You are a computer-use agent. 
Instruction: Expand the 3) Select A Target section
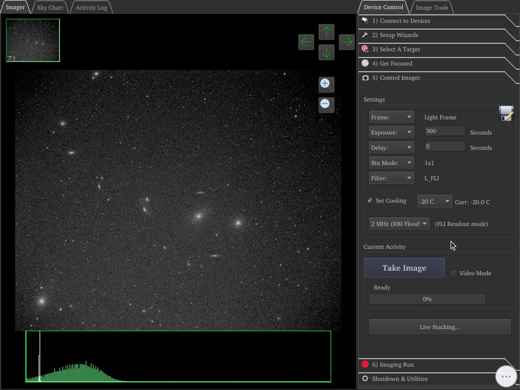(438, 49)
